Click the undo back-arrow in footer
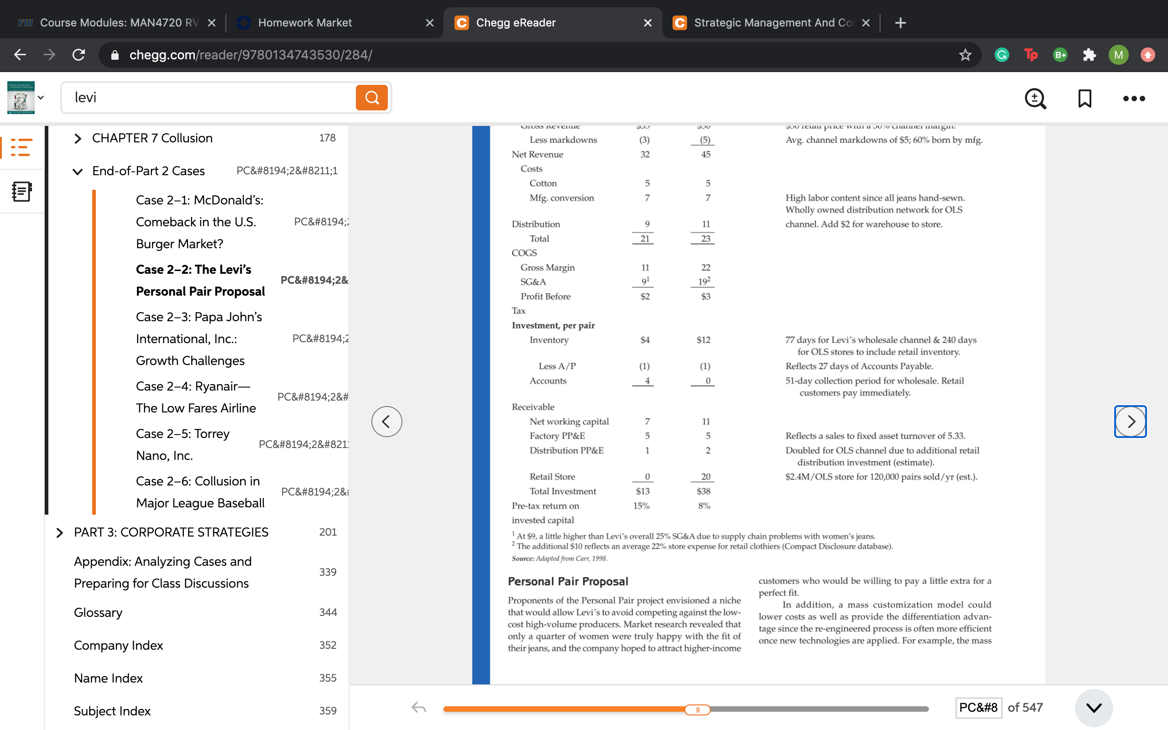The height and width of the screenshot is (730, 1168). 418,708
